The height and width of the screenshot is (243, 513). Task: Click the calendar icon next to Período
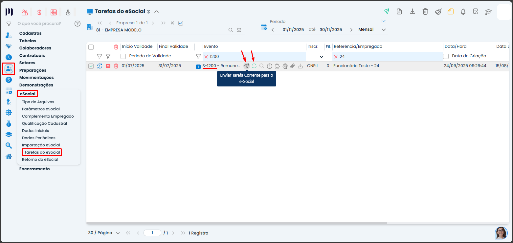point(264,27)
